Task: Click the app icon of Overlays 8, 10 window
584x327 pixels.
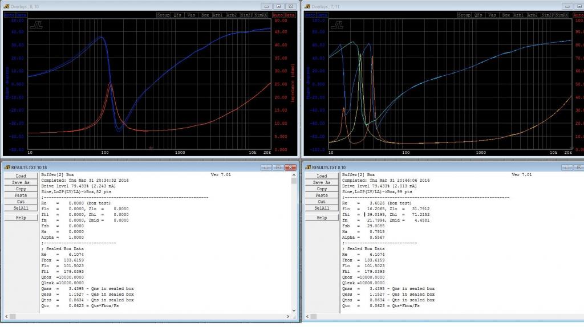Action: tap(6, 6)
